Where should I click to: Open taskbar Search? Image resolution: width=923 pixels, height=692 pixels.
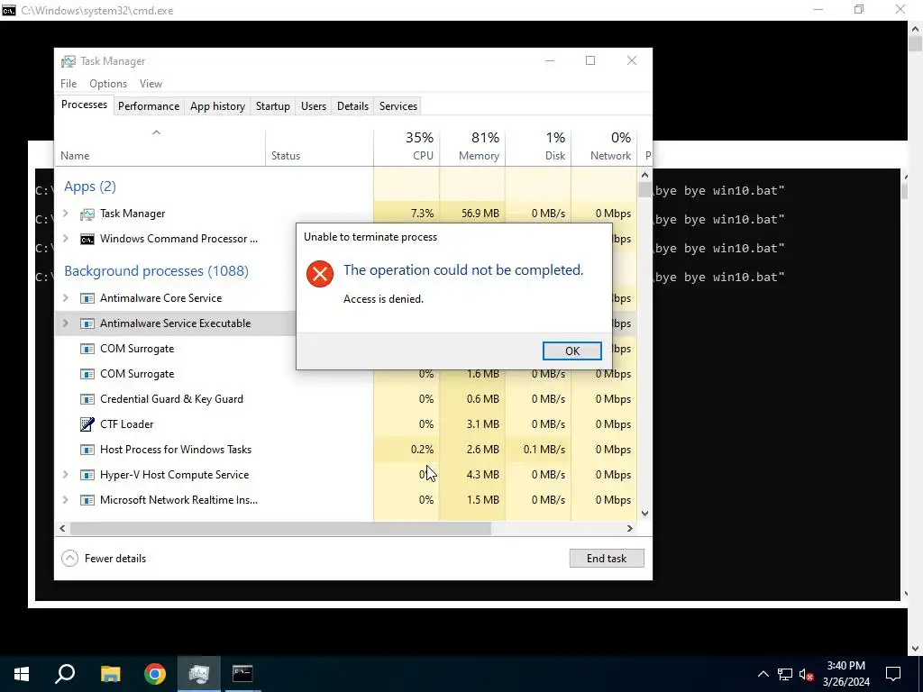coord(65,674)
